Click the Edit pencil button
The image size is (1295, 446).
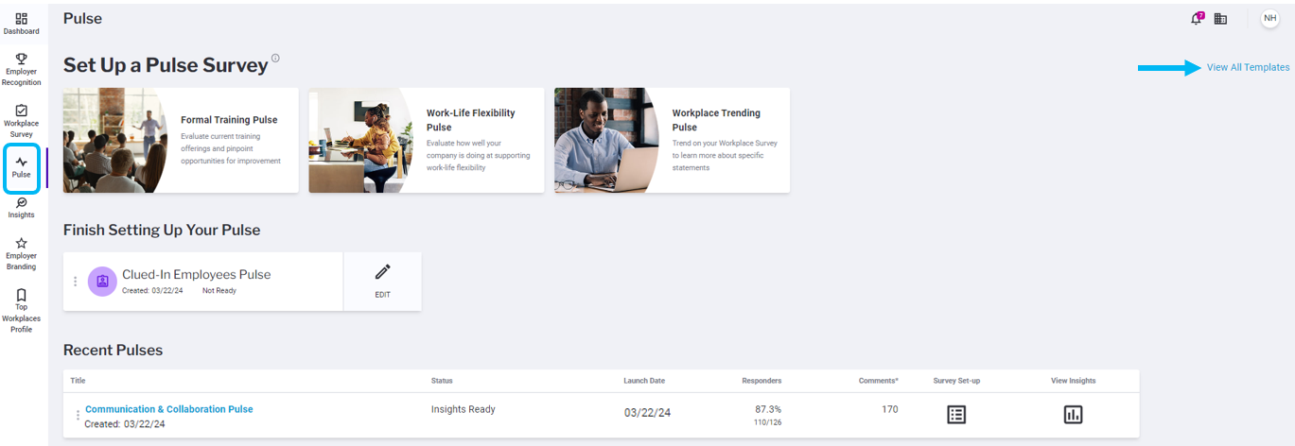click(x=382, y=281)
